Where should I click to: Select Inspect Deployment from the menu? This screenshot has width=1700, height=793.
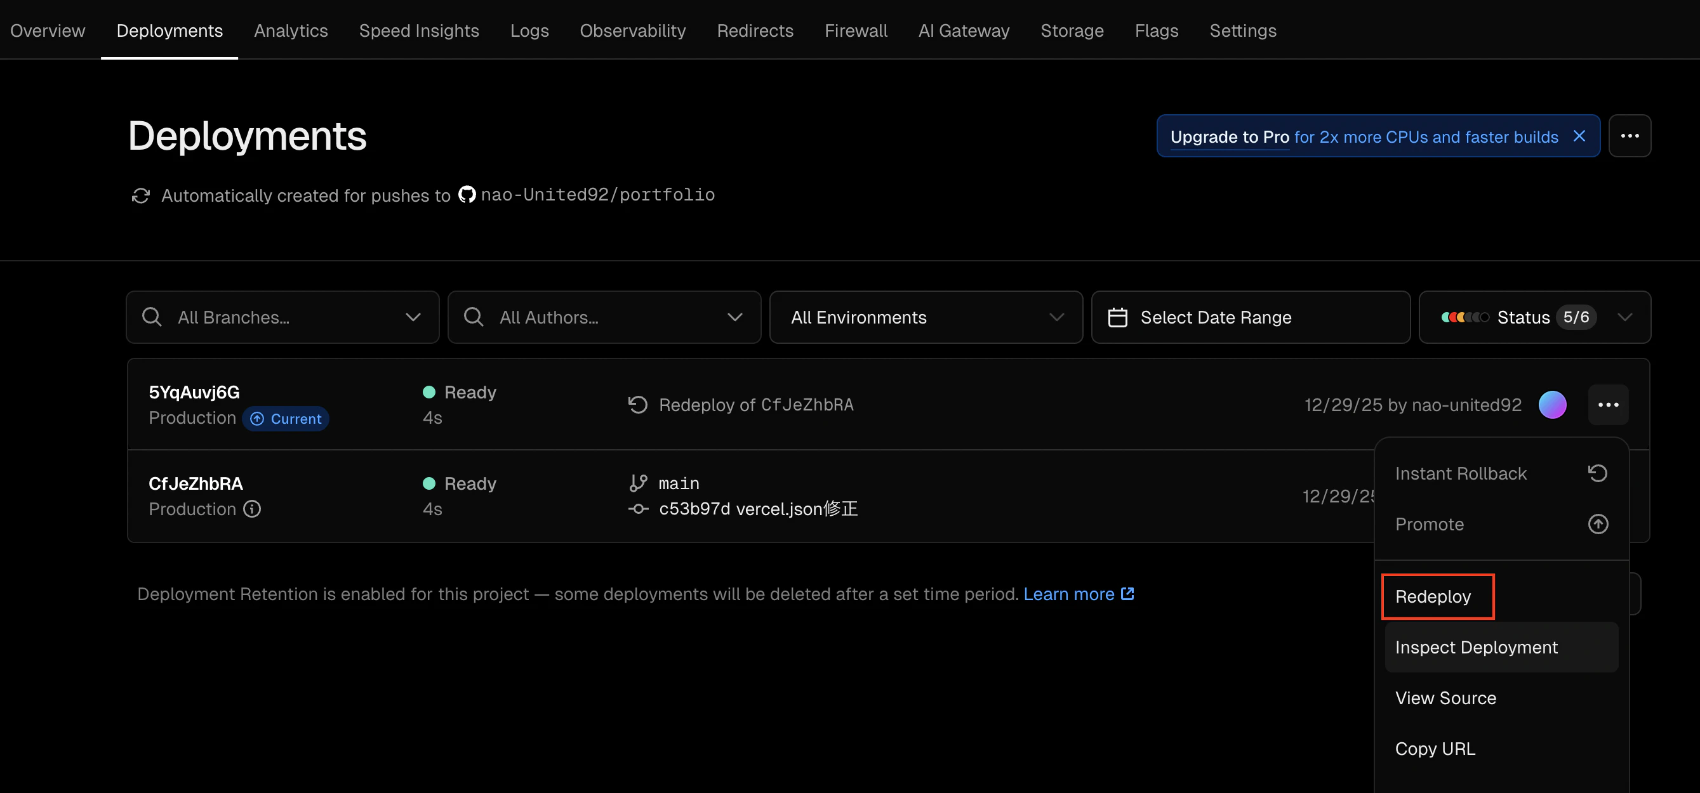click(x=1501, y=647)
